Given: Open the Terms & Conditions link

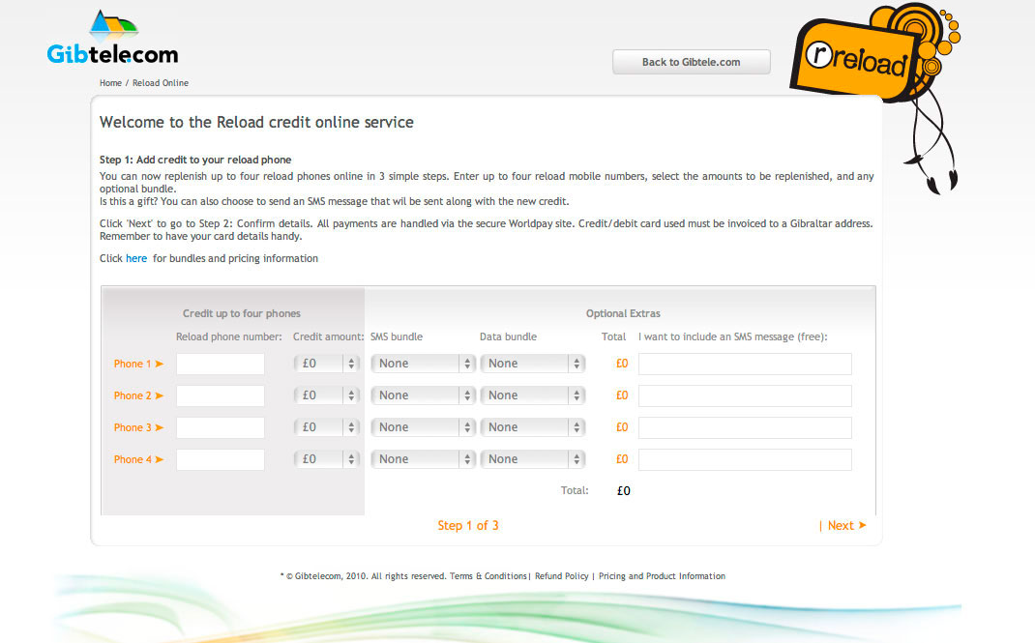Looking at the screenshot, I should tap(488, 576).
